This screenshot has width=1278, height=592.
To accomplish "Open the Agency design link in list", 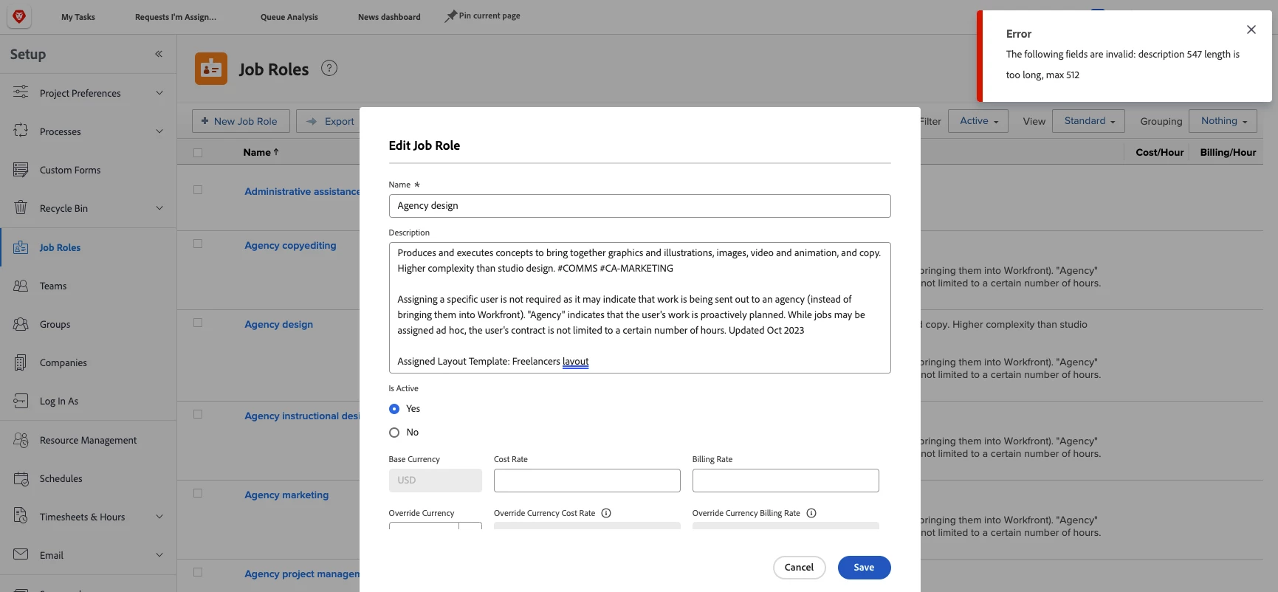I will tap(278, 324).
